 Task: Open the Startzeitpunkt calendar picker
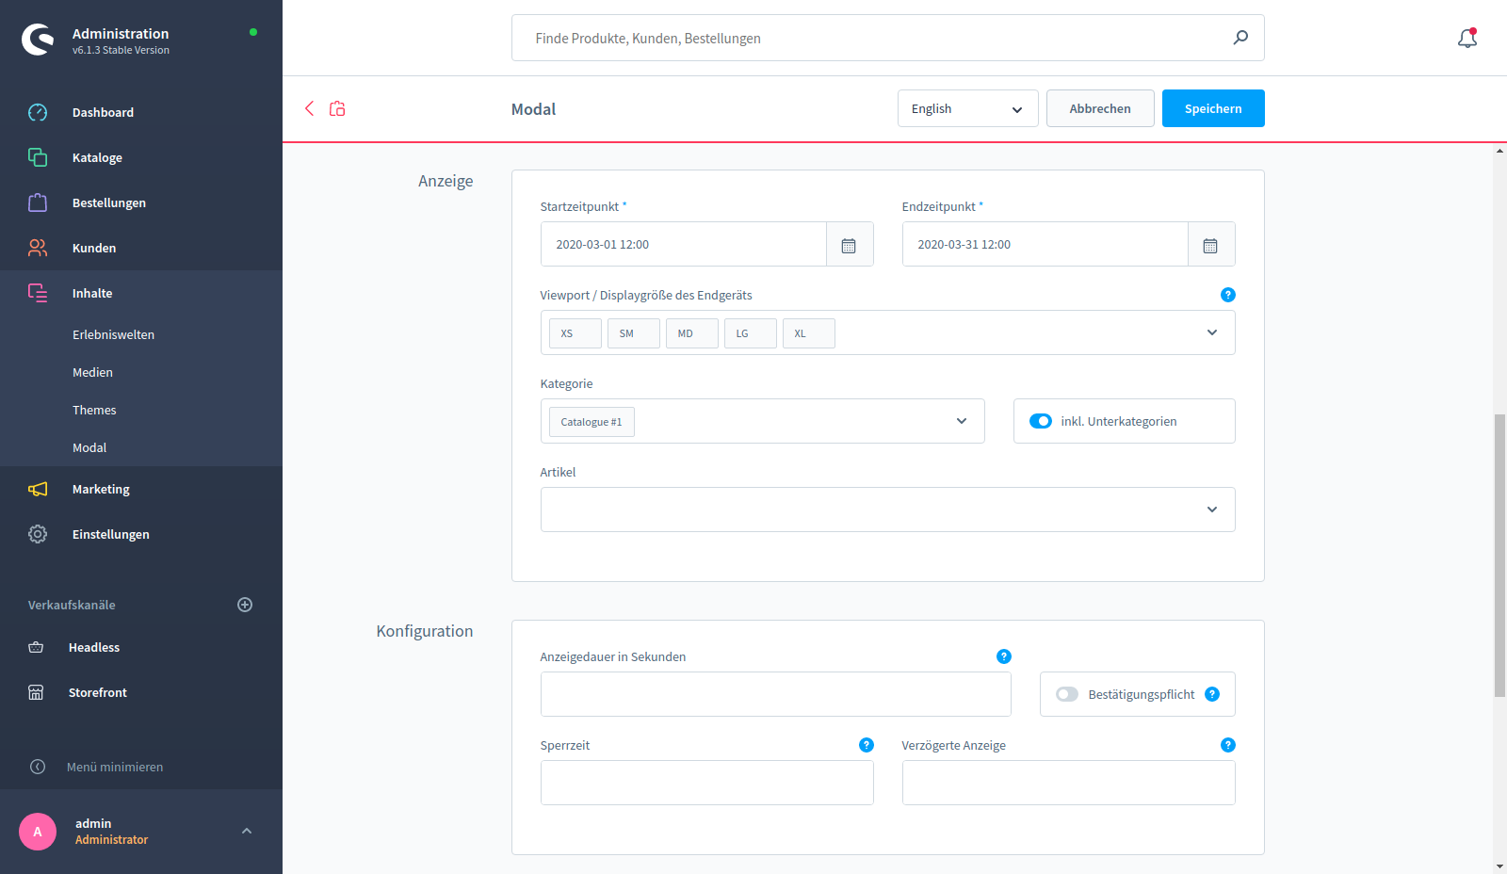[849, 245]
